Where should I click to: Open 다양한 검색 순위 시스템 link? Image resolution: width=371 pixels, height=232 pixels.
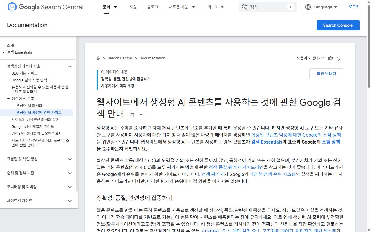pos(272,174)
